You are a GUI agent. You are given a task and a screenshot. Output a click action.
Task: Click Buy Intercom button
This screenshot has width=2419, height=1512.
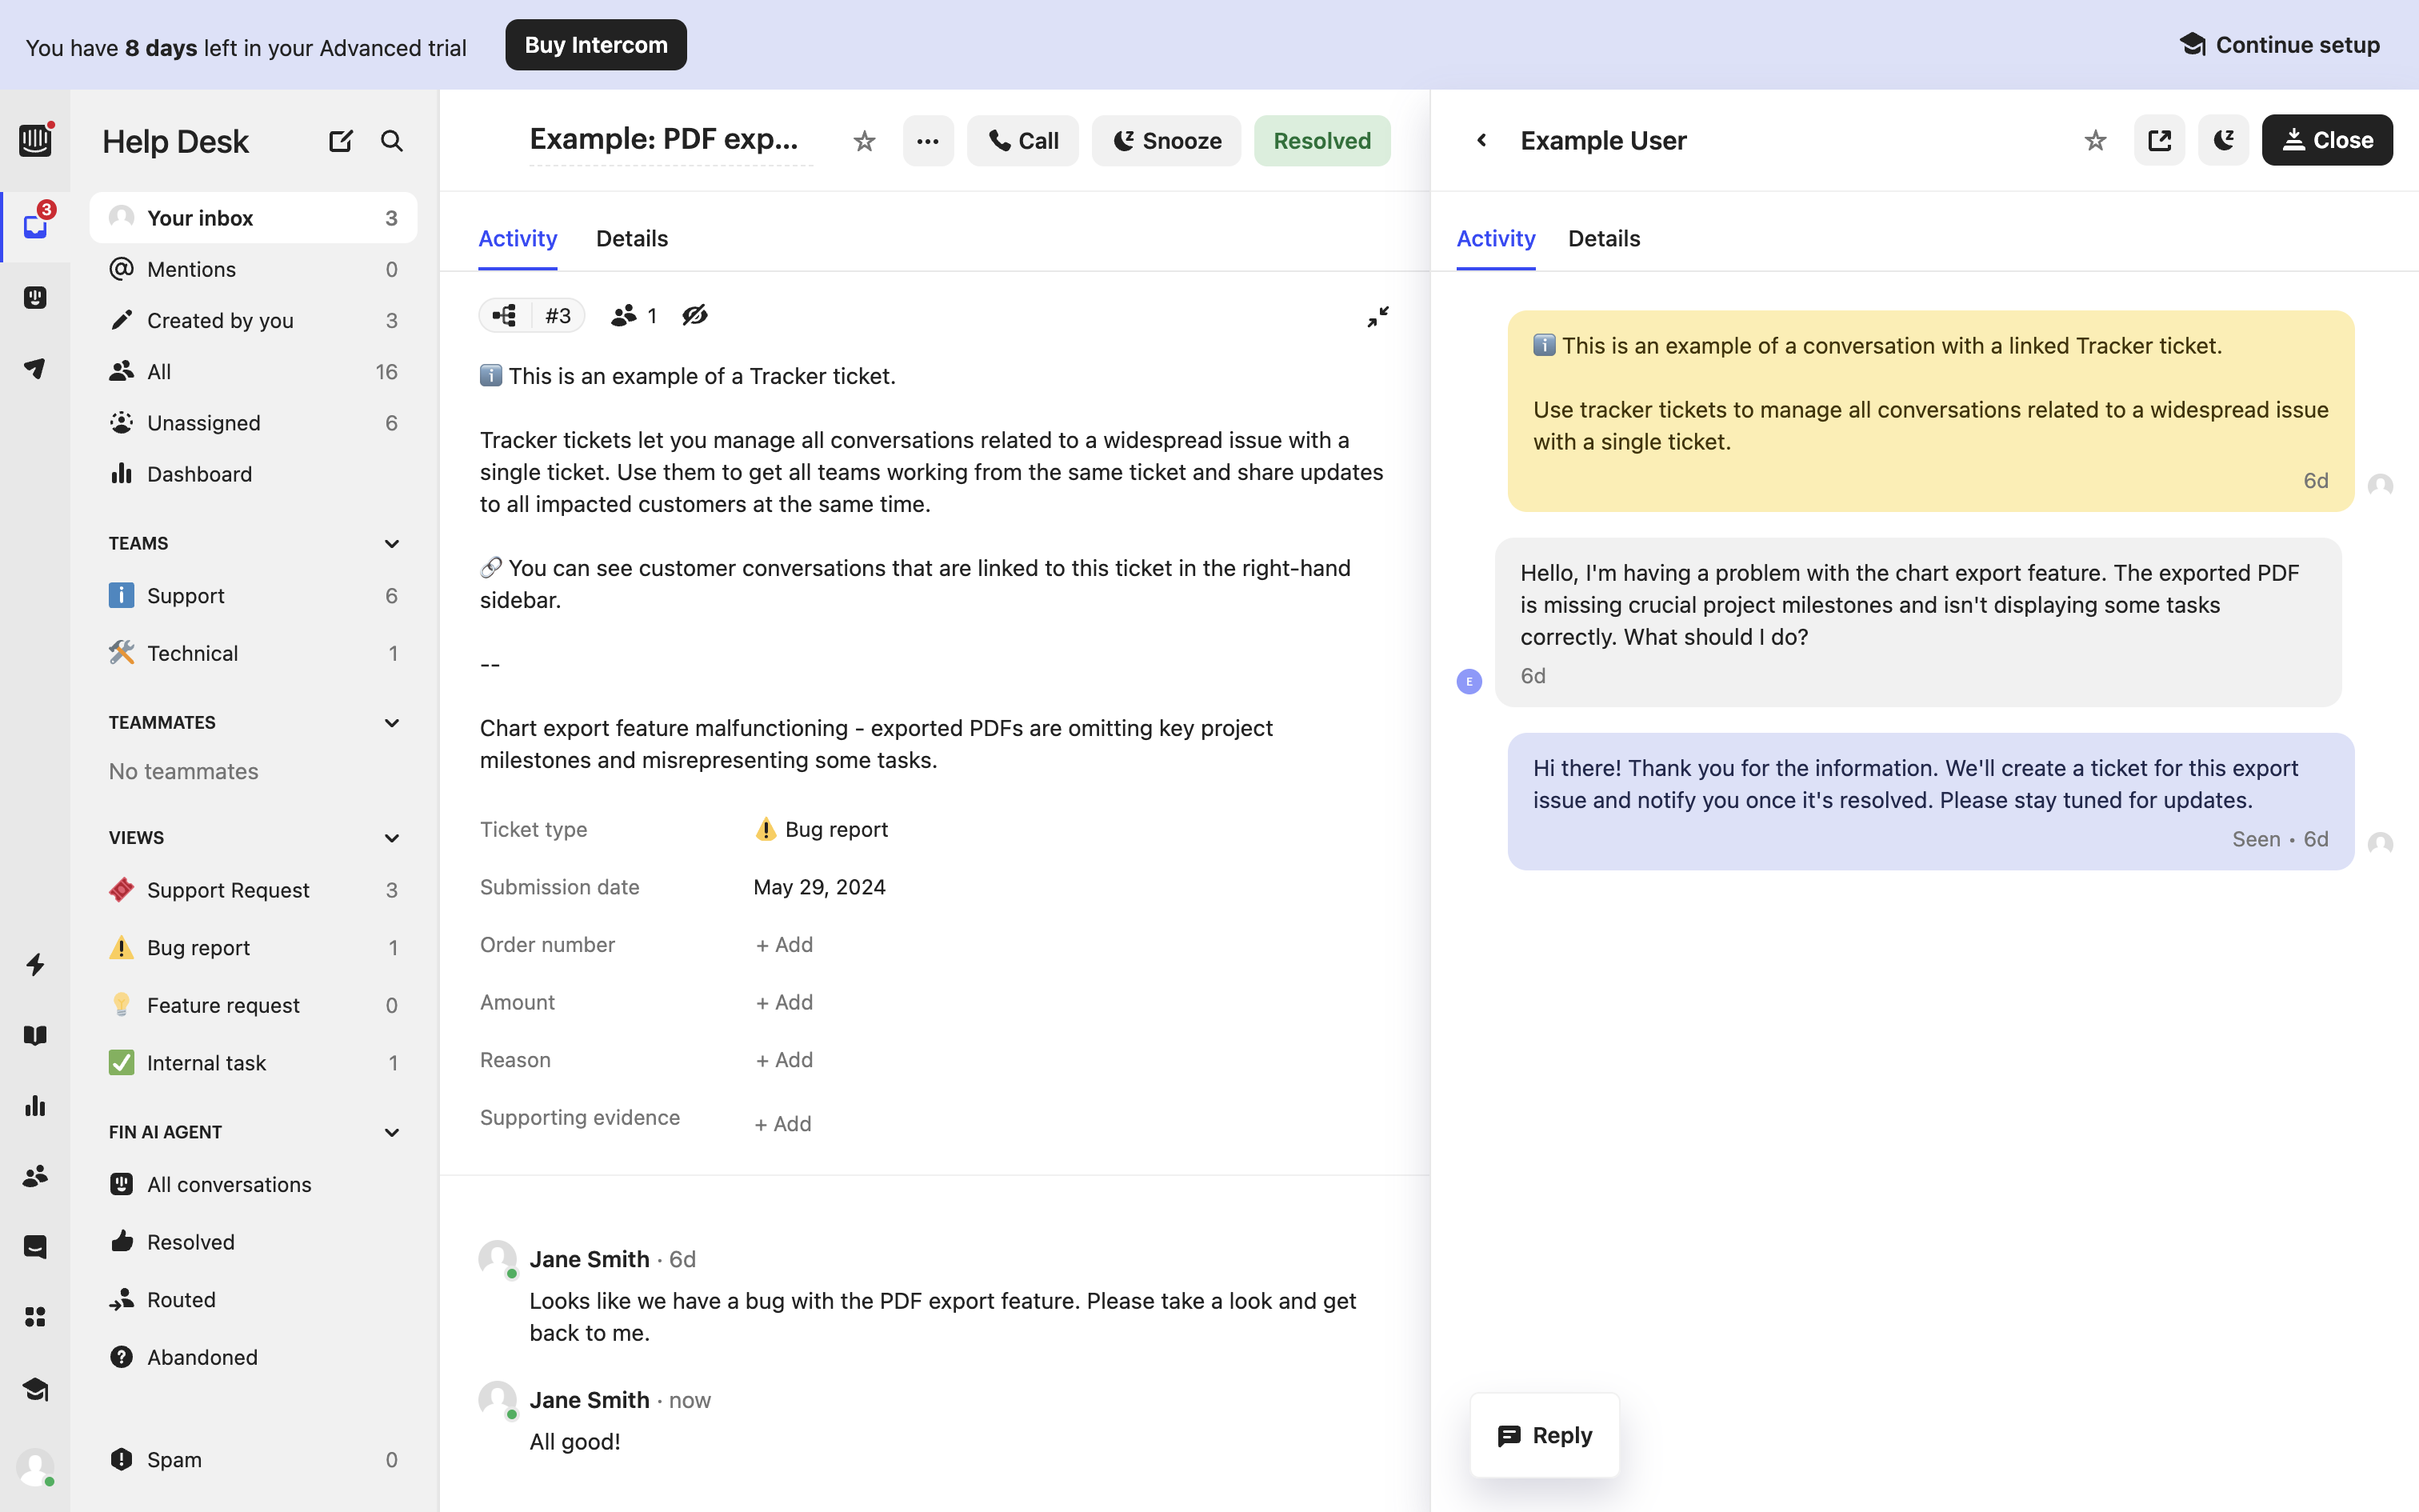coord(596,45)
